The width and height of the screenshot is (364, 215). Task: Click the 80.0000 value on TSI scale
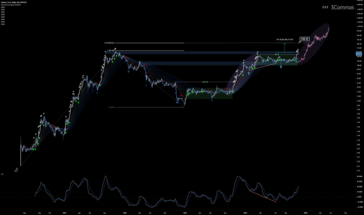tap(359, 176)
